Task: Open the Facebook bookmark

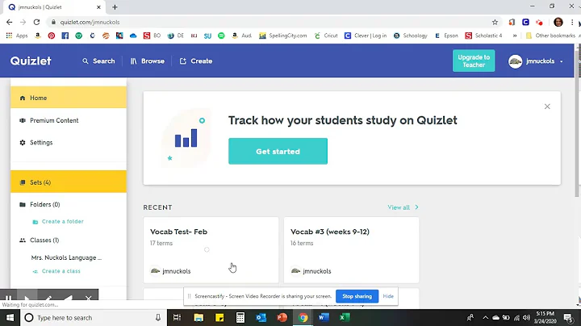Action: pos(65,36)
